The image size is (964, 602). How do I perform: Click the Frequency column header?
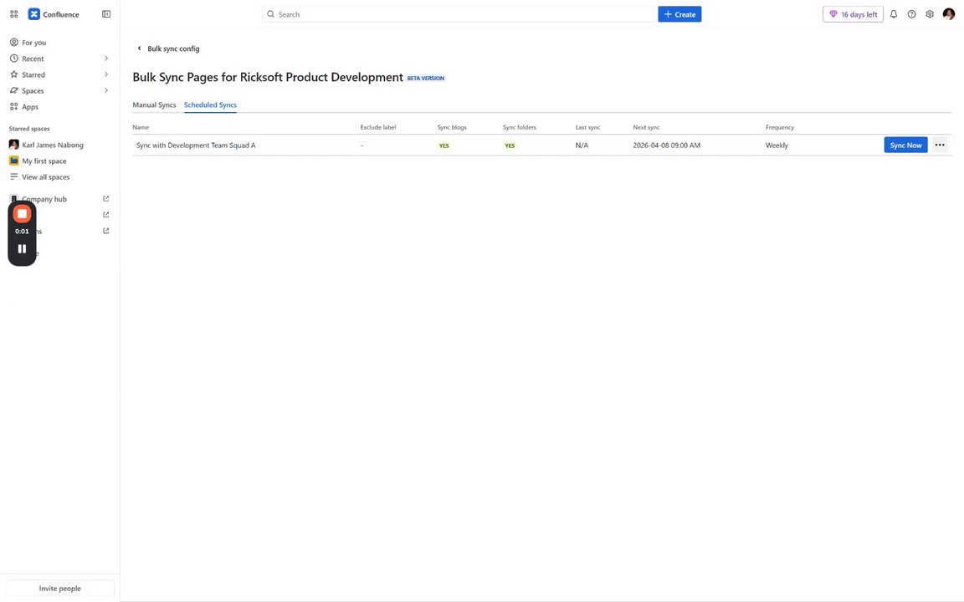[780, 127]
